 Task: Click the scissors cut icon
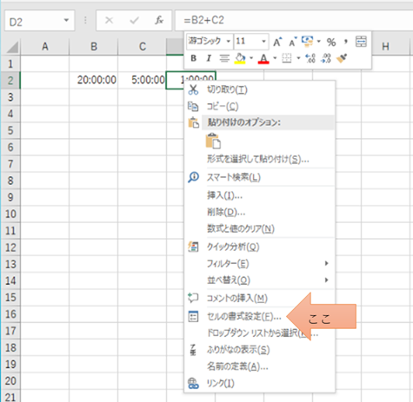[193, 89]
